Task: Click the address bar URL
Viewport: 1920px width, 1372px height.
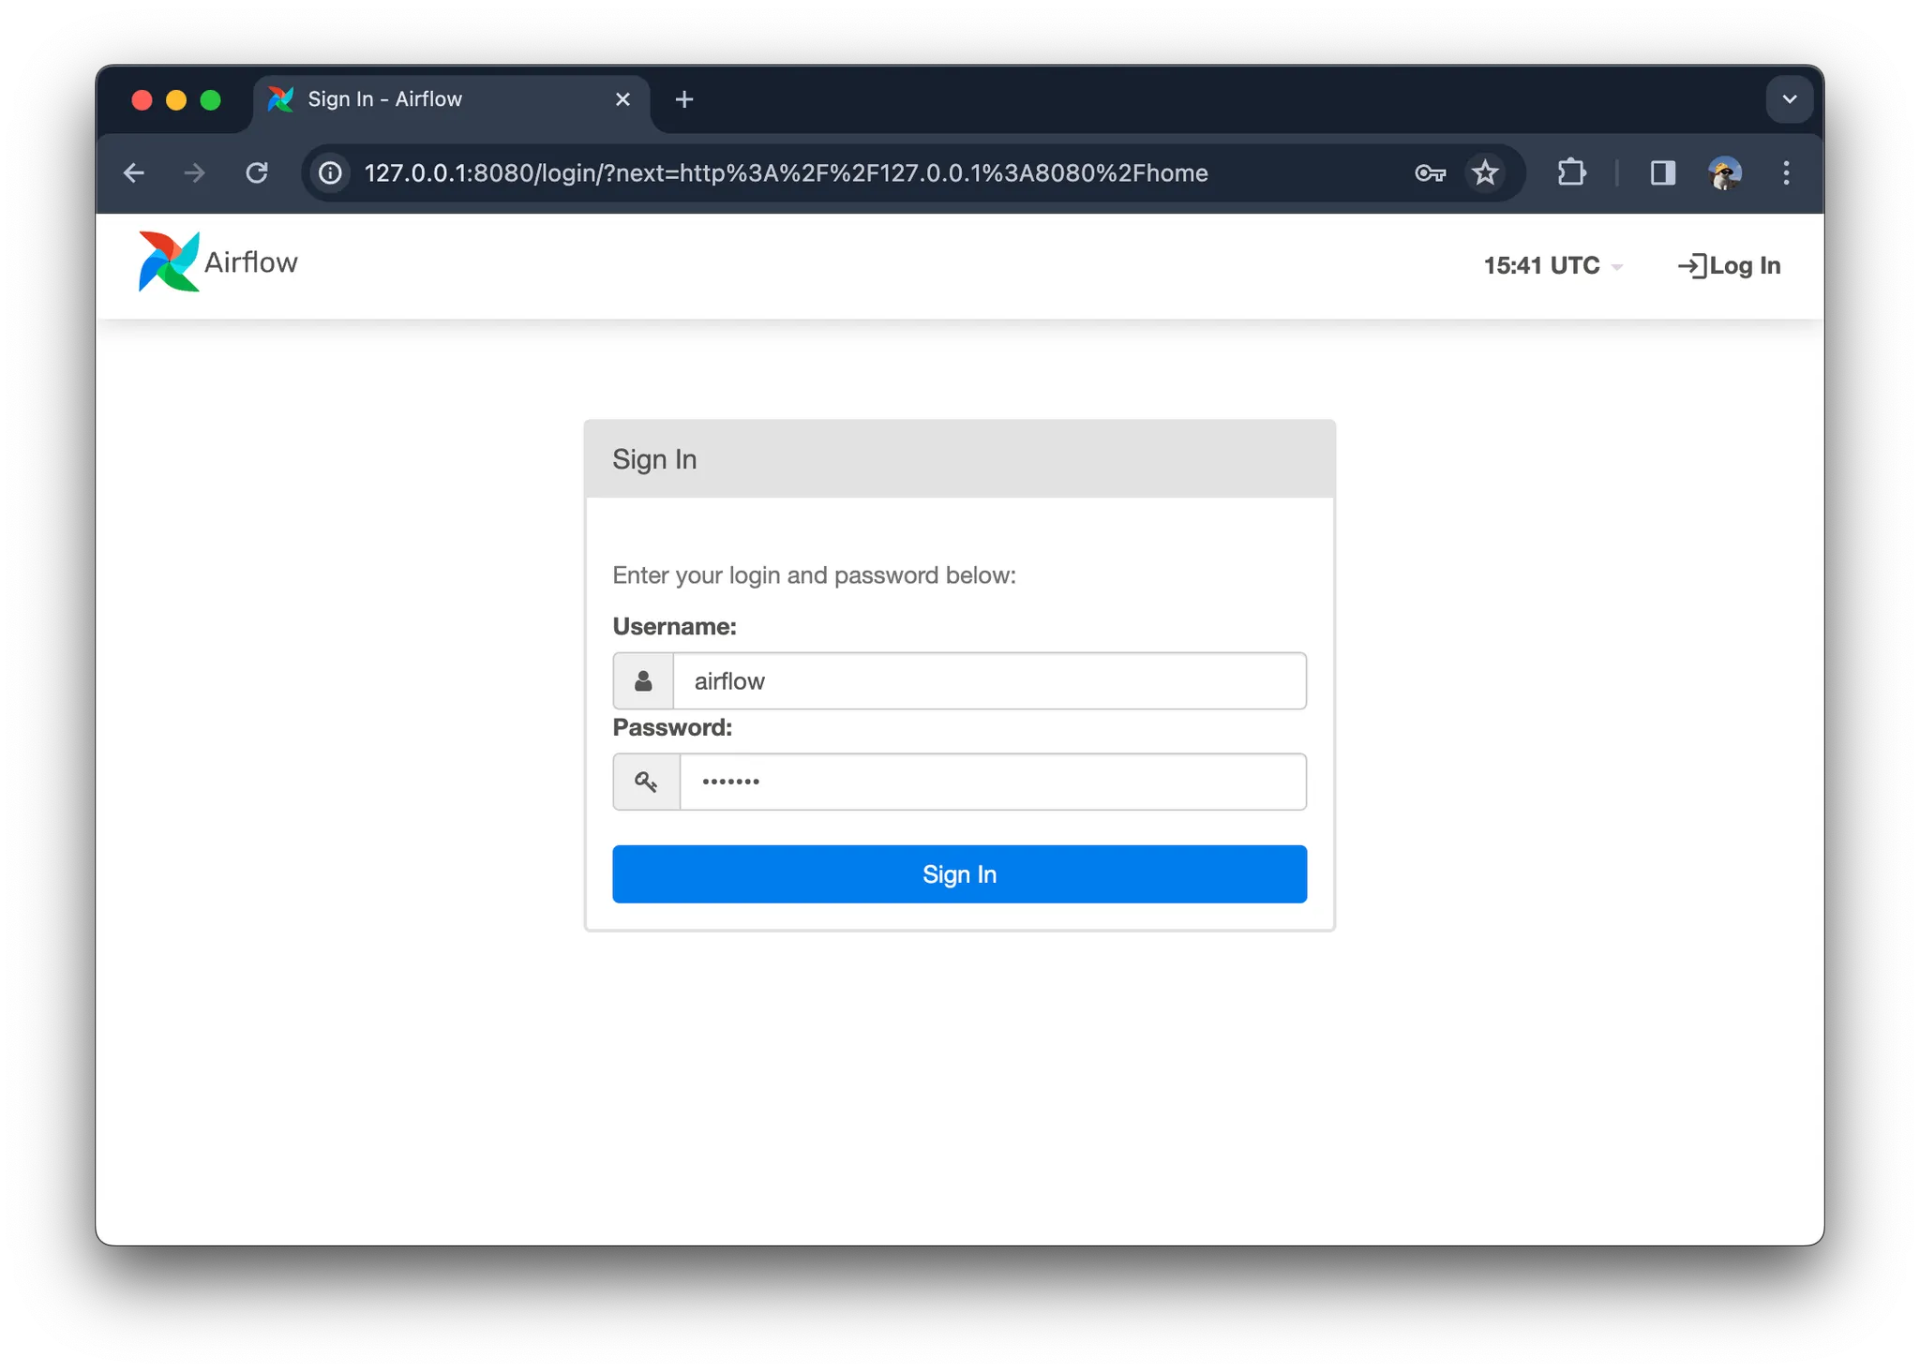Action: 786,173
